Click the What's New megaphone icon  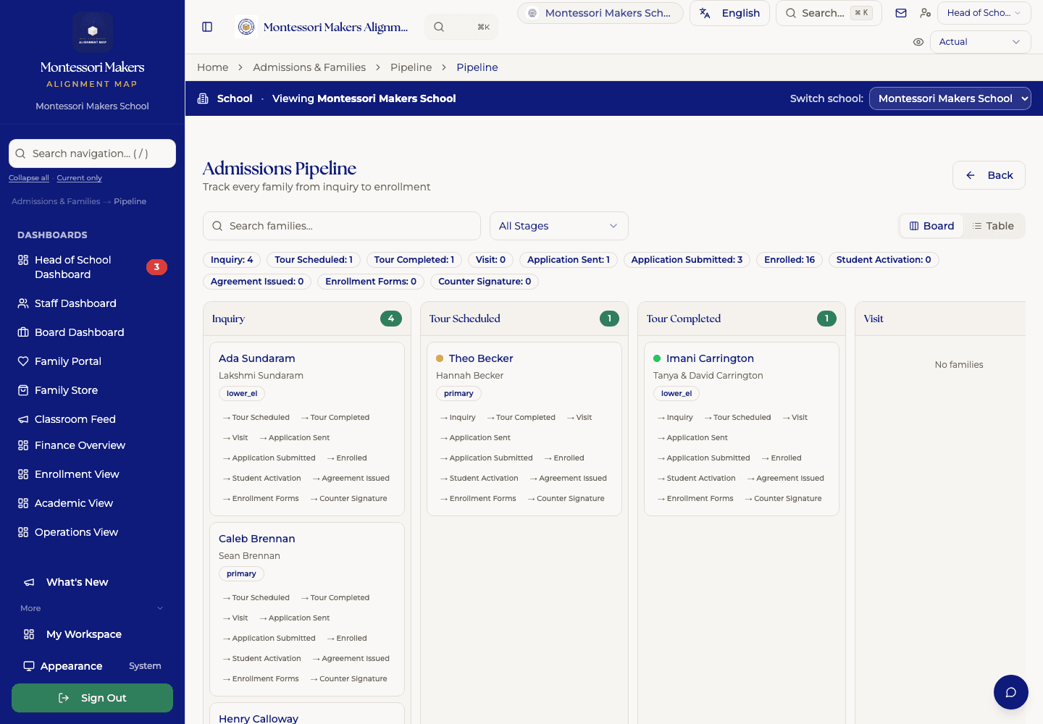coord(29,582)
